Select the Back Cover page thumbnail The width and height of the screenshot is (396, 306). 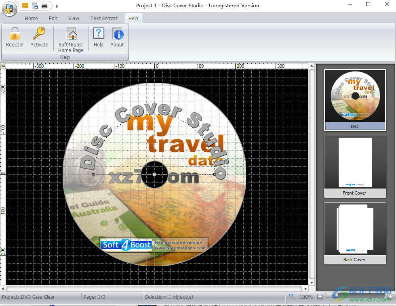[355, 233]
